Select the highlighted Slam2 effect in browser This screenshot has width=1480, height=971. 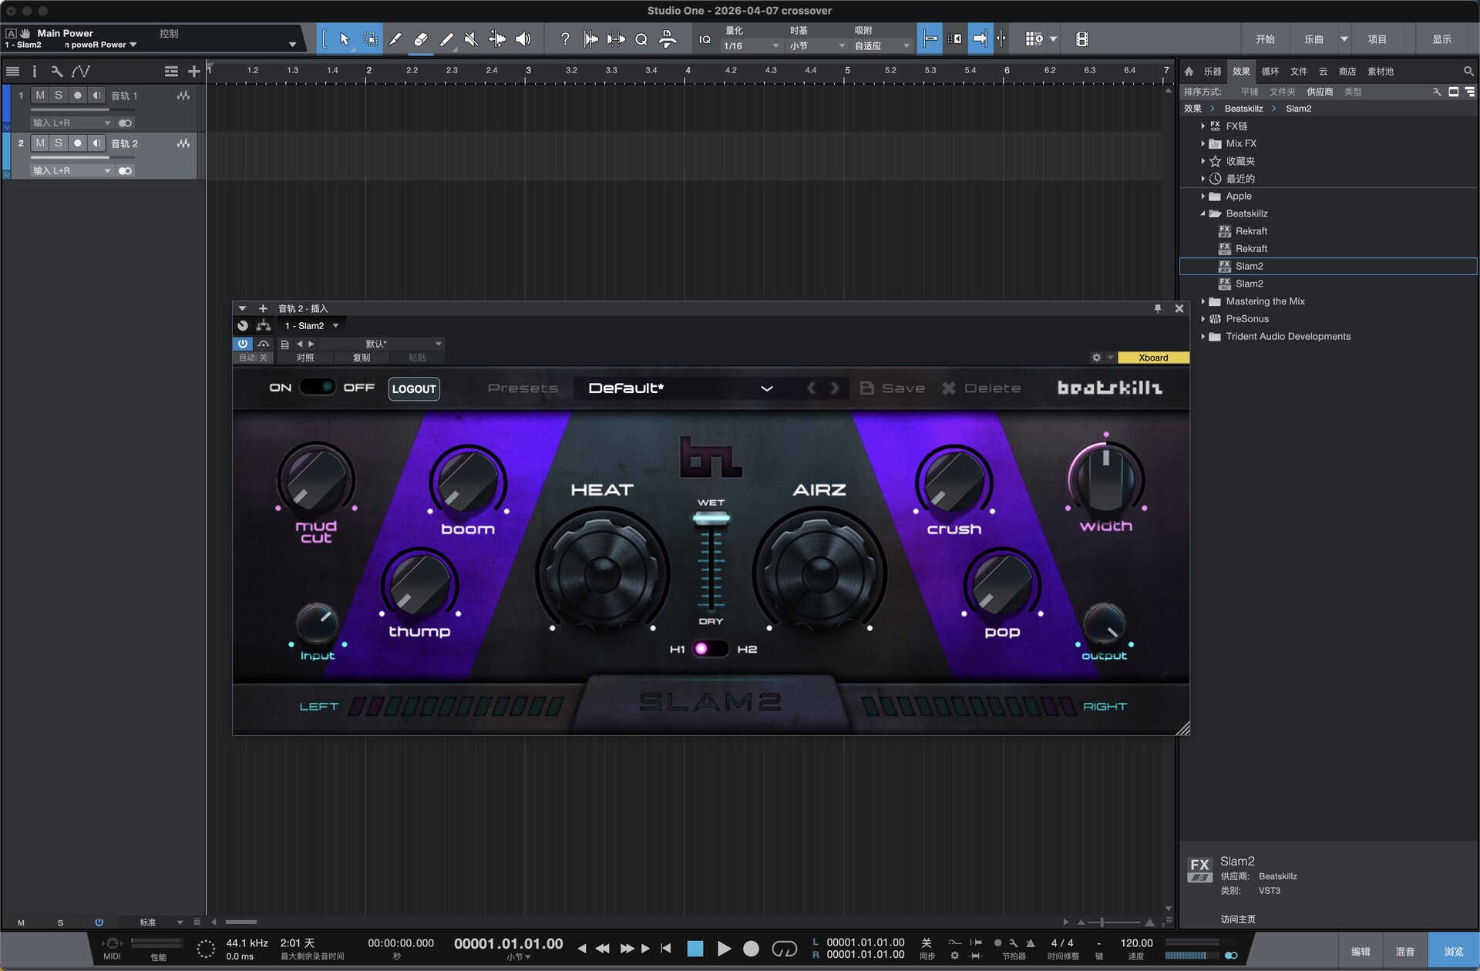coord(1328,267)
